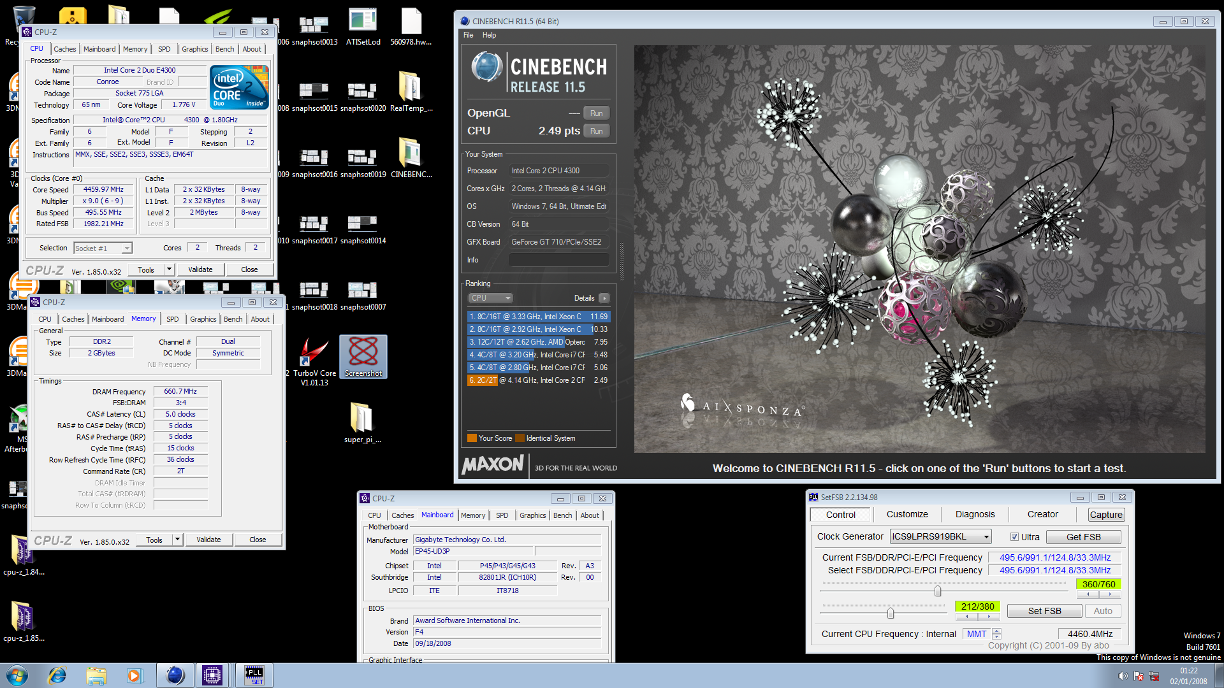Open the Cinebench File menu
Viewport: 1224px width, 688px height.
coord(469,35)
